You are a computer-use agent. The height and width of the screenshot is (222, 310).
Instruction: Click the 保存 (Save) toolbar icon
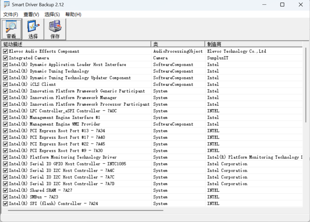tap(55, 29)
